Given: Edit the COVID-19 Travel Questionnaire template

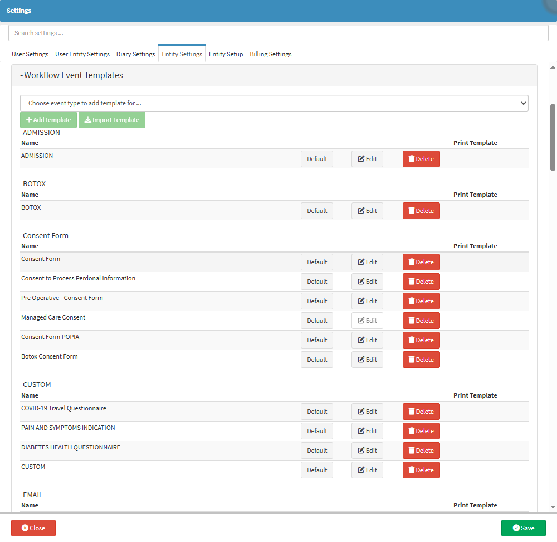Looking at the screenshot, I should click(x=367, y=412).
